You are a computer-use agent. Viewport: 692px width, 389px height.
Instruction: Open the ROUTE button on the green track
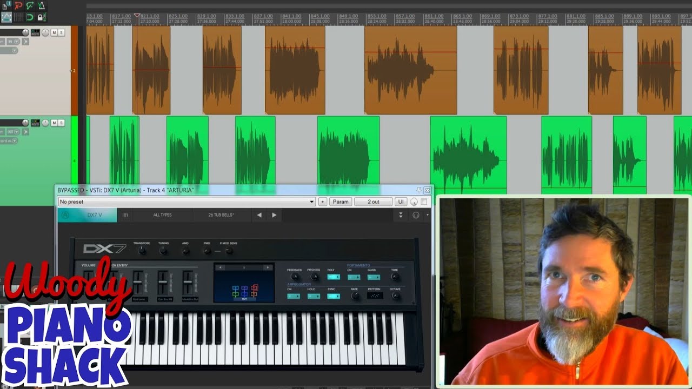(x=35, y=123)
